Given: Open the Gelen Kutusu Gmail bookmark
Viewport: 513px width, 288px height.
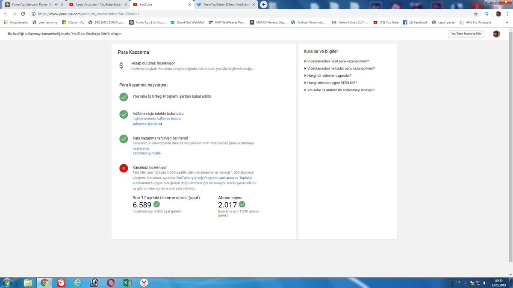Looking at the screenshot, I should click(x=350, y=22).
